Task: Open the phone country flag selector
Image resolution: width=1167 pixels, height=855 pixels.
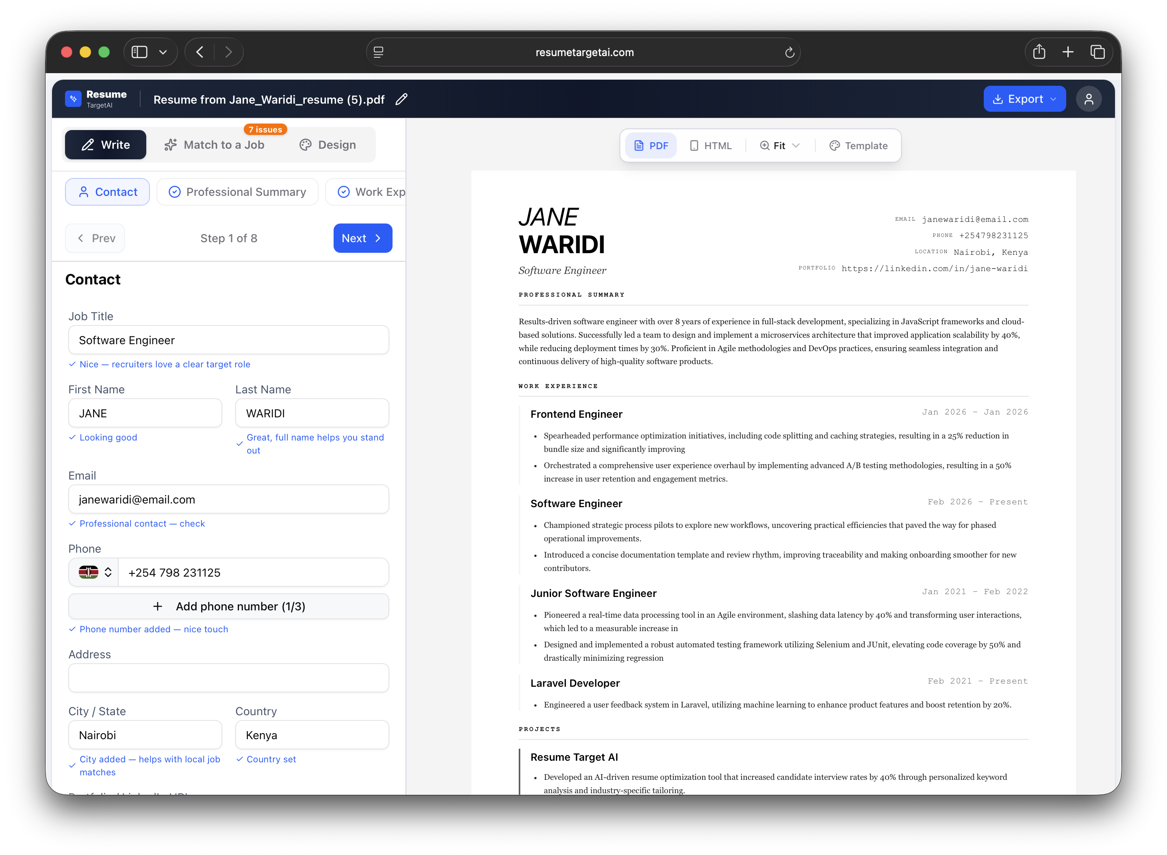Action: click(94, 573)
